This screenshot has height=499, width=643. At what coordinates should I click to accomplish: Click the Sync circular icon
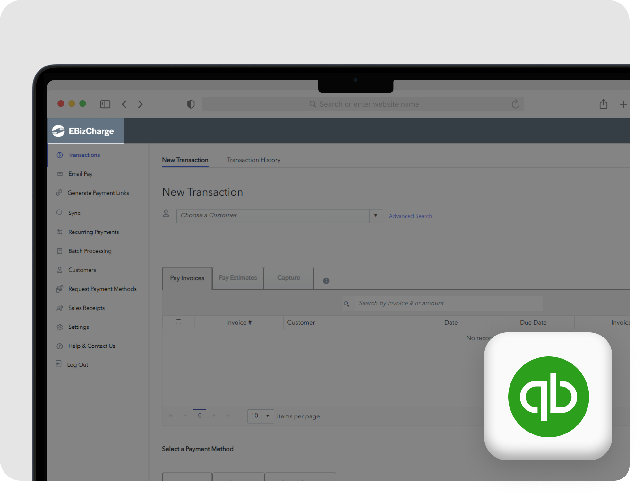tap(59, 213)
